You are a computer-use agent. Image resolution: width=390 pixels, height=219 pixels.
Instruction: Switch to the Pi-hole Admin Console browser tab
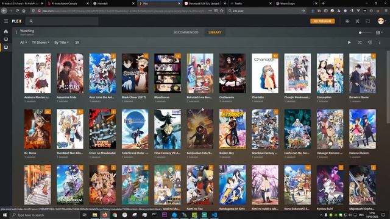pos(68,4)
